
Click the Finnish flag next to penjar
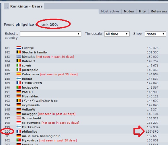point(19,79)
